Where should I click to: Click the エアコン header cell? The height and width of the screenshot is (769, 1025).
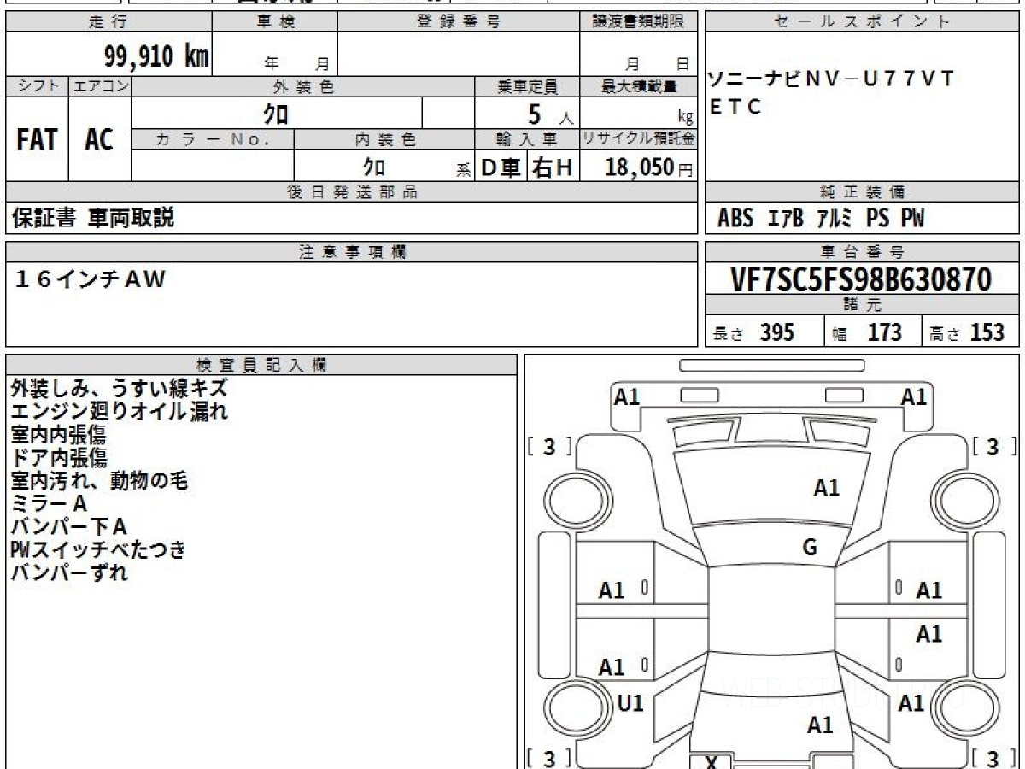click(x=100, y=86)
